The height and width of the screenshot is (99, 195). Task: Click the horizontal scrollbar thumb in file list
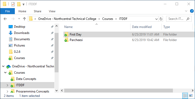(x=119, y=91)
